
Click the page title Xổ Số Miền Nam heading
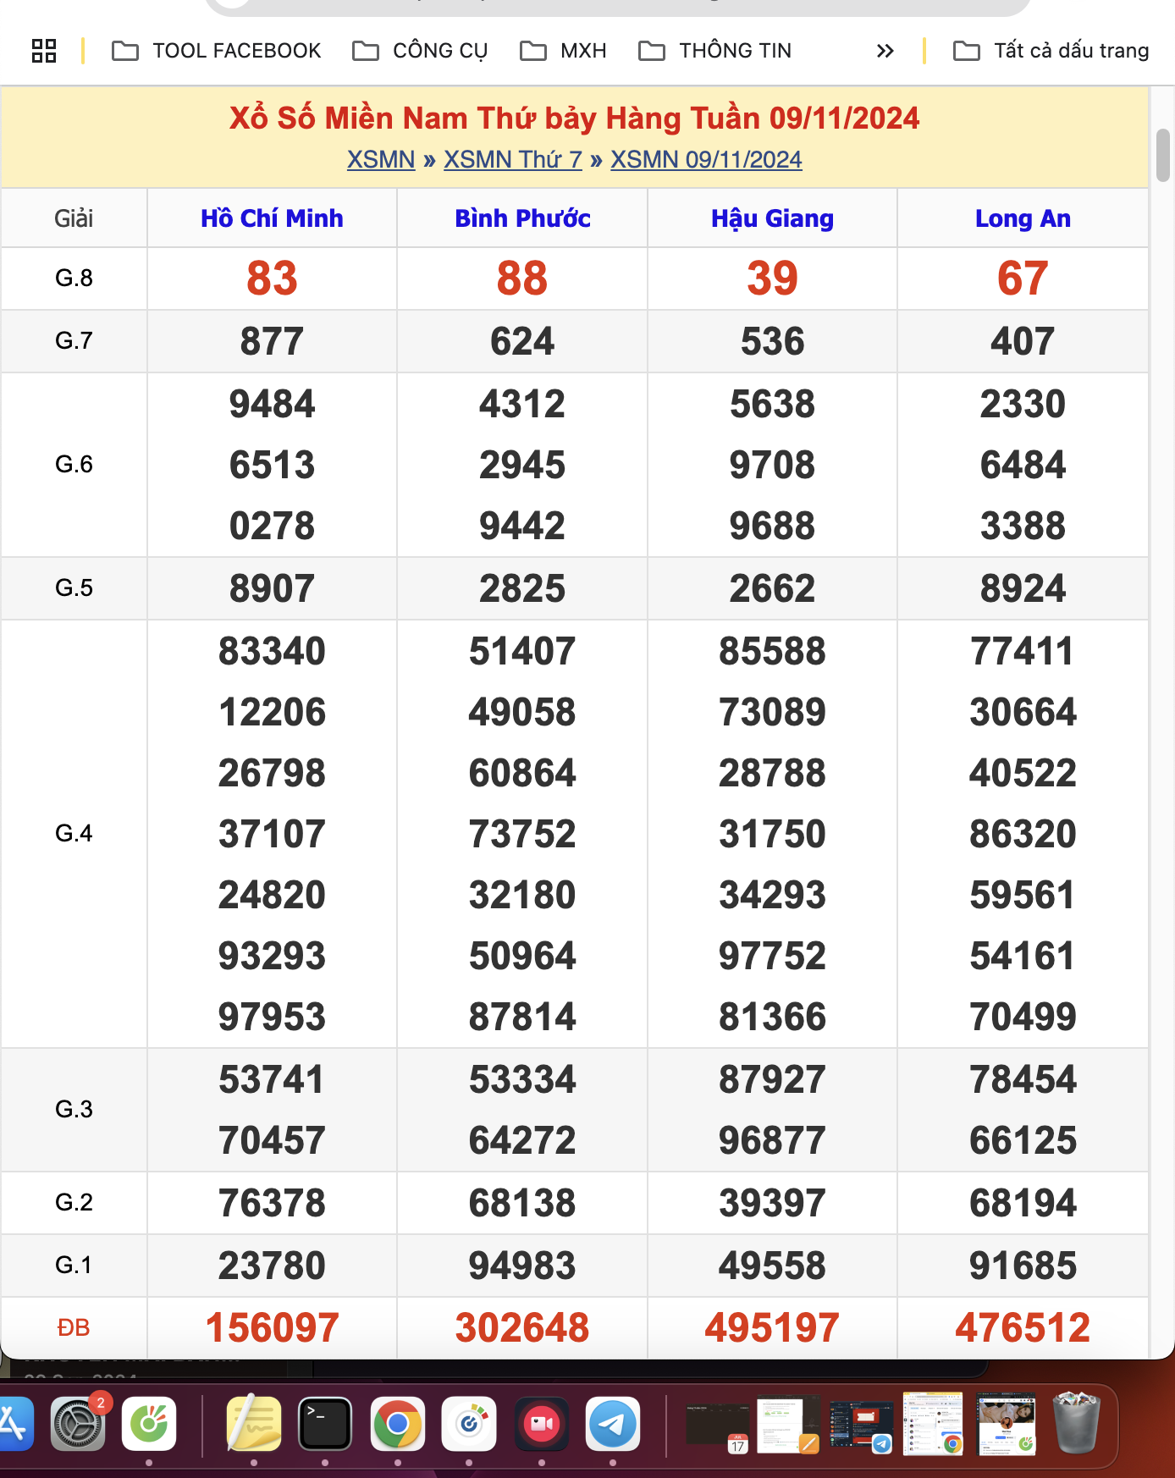point(574,118)
